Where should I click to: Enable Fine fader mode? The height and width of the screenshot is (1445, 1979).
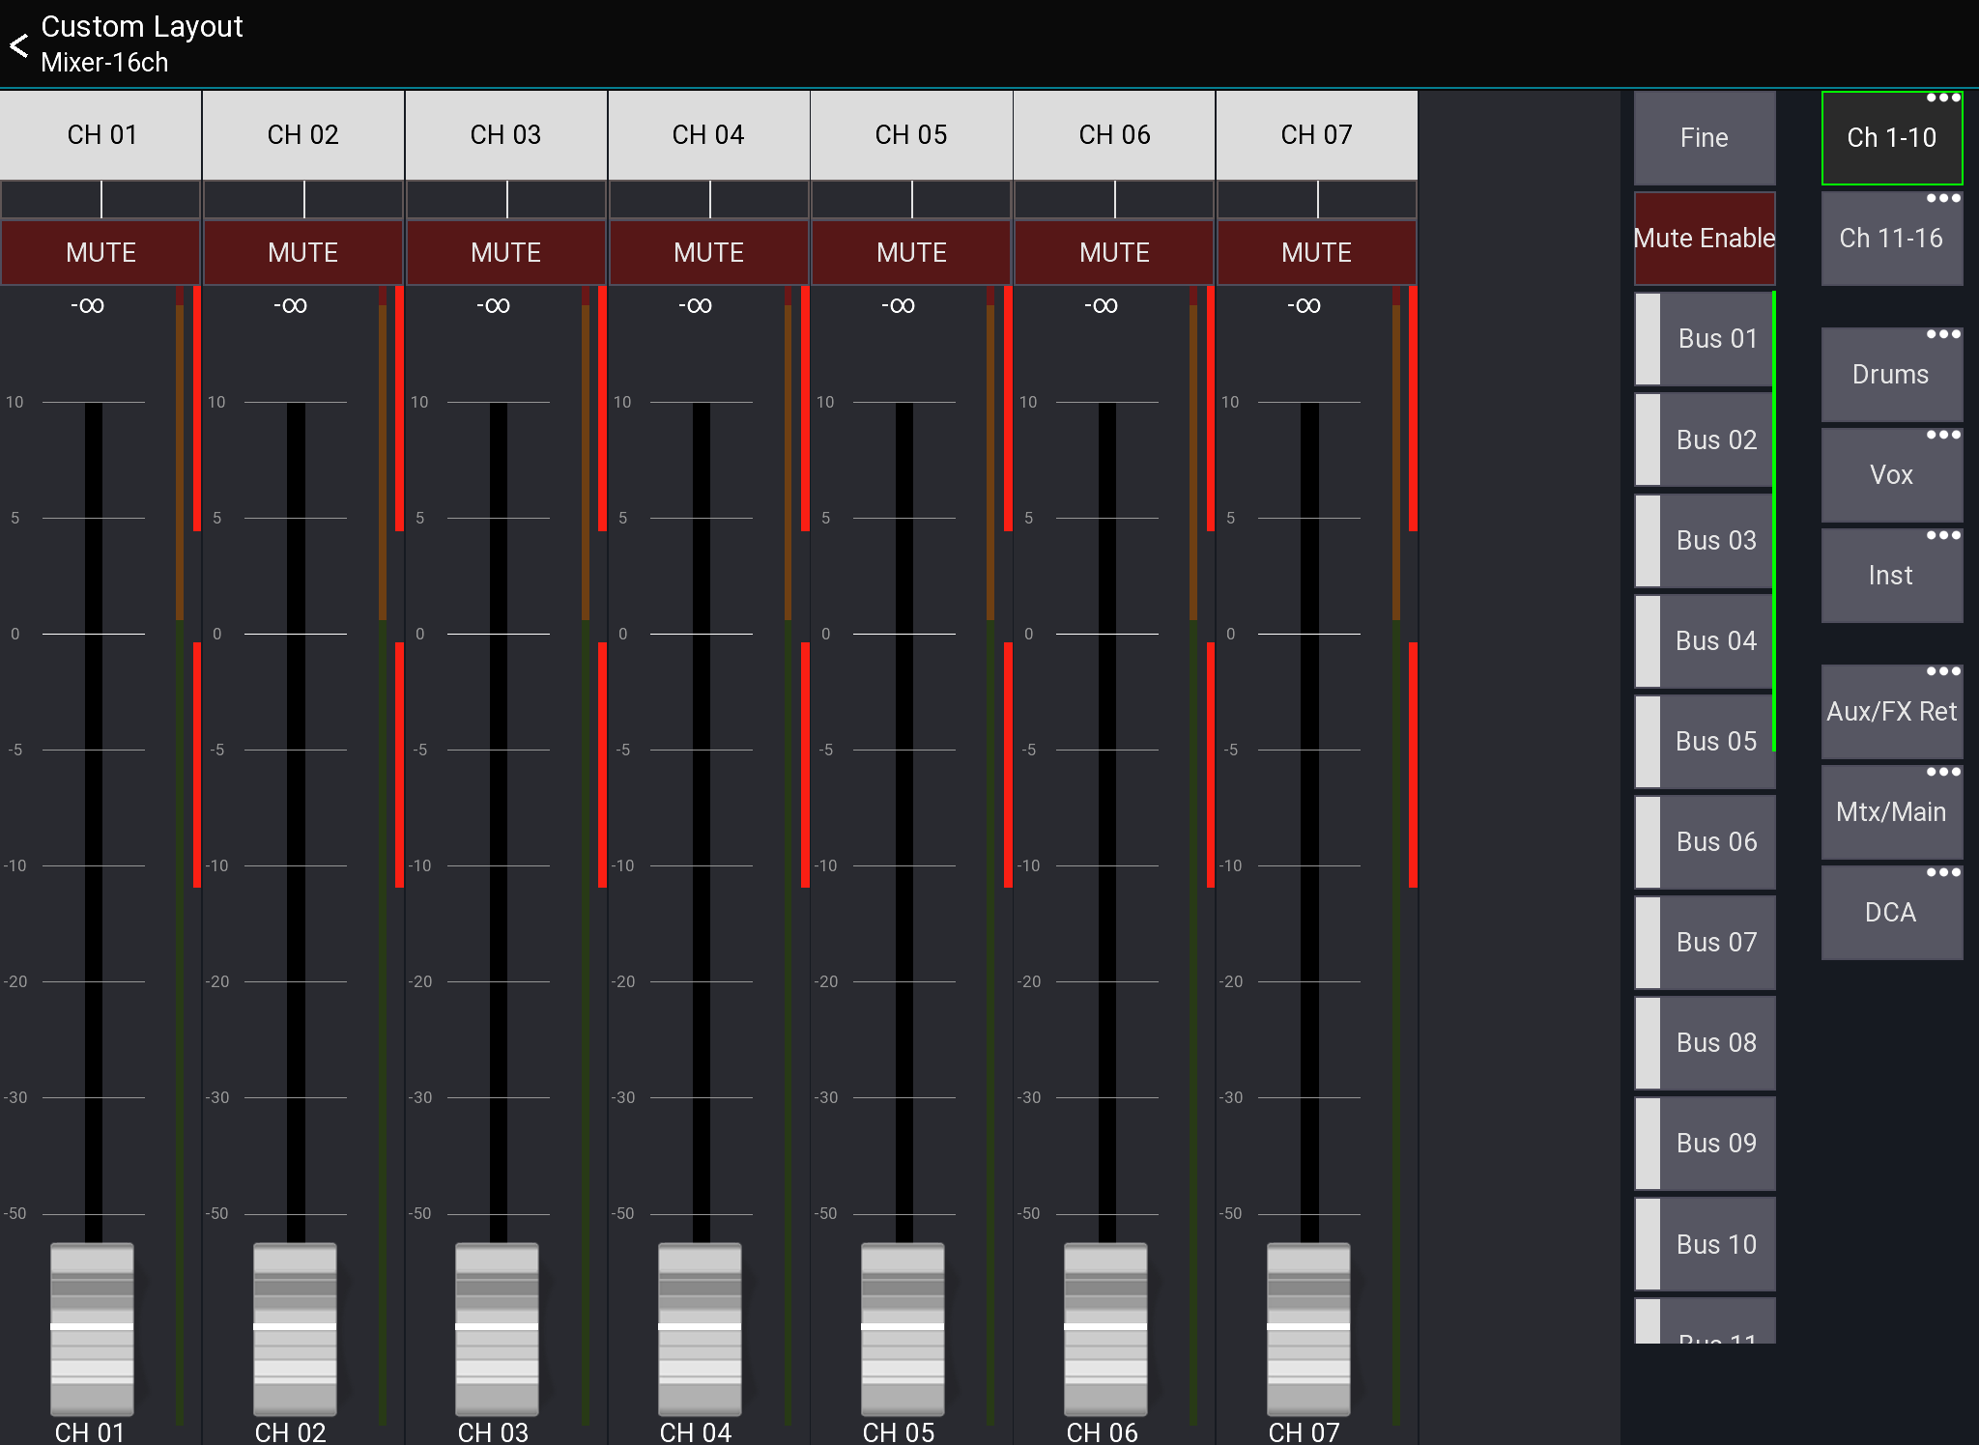click(x=1704, y=137)
